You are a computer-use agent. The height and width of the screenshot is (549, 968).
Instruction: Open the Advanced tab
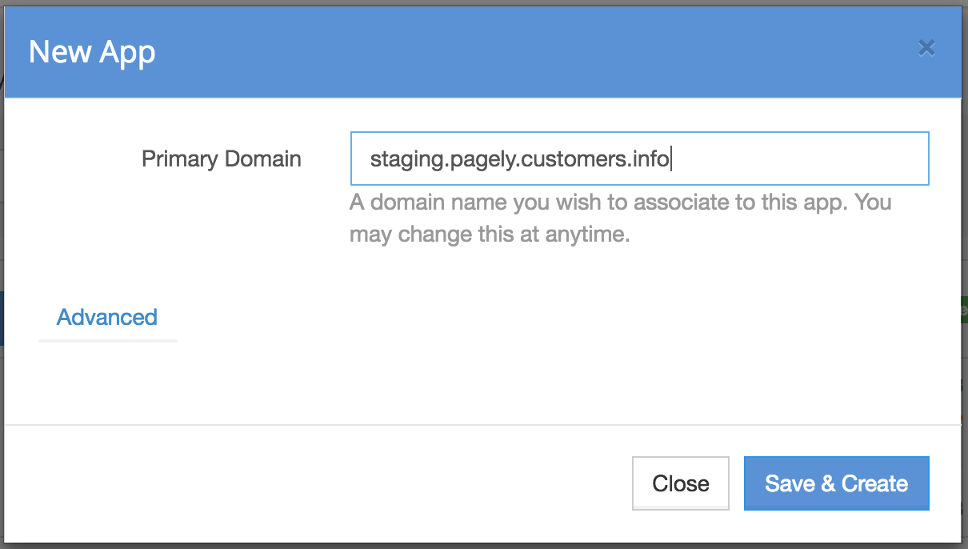click(107, 317)
